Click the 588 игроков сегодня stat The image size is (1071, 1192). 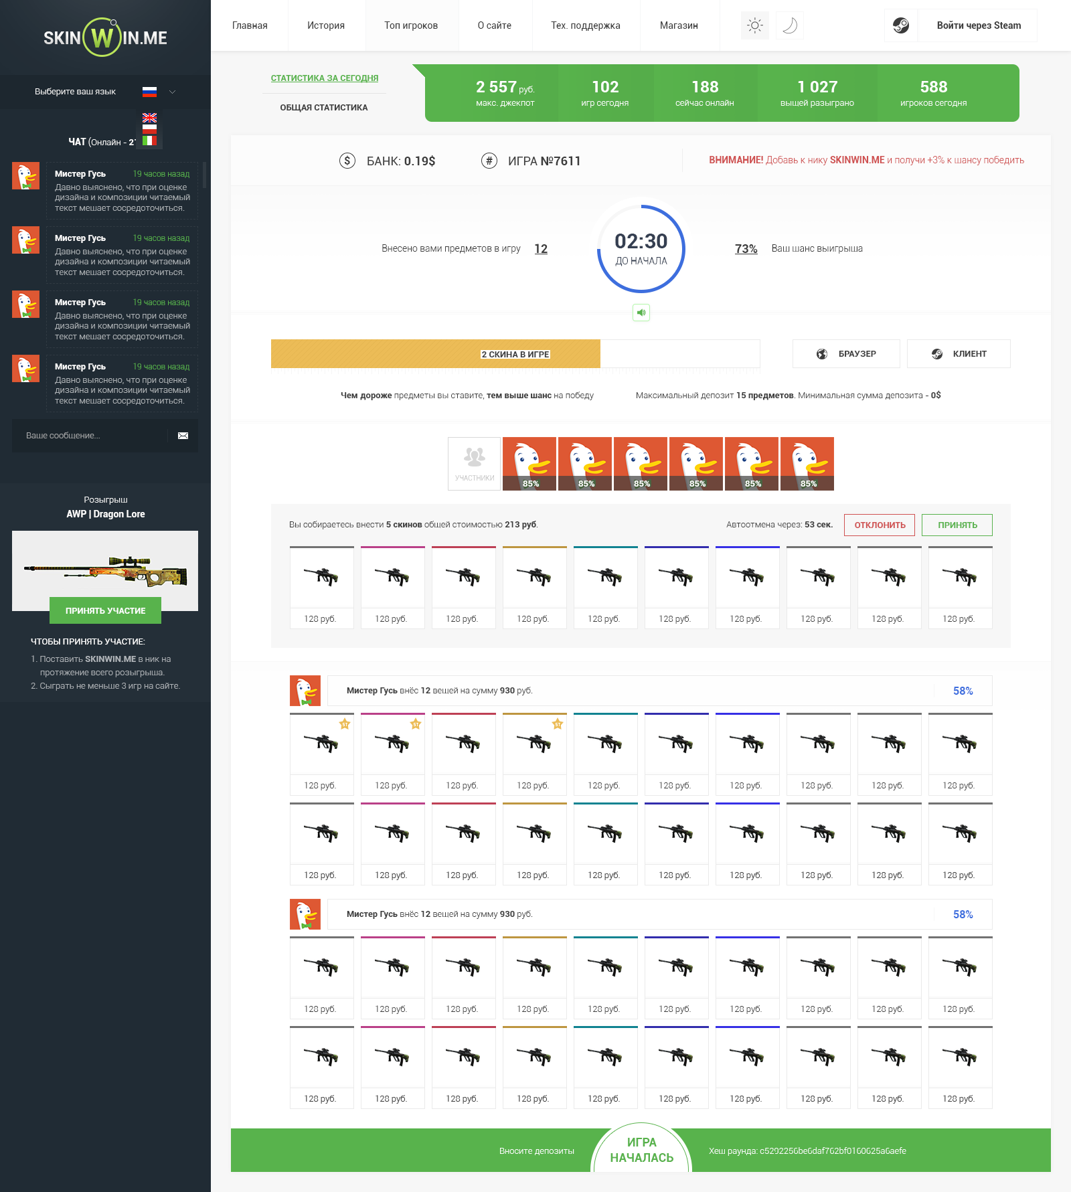(933, 93)
